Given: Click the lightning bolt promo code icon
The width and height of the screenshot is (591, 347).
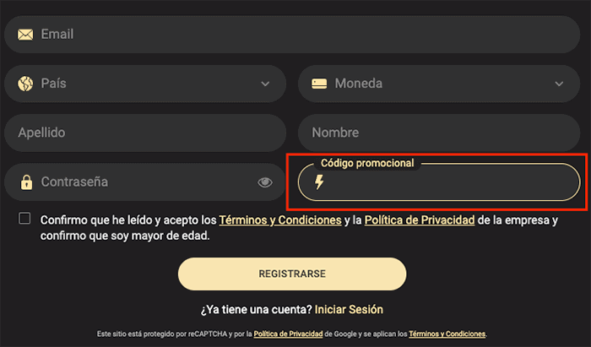Looking at the screenshot, I should tap(319, 182).
